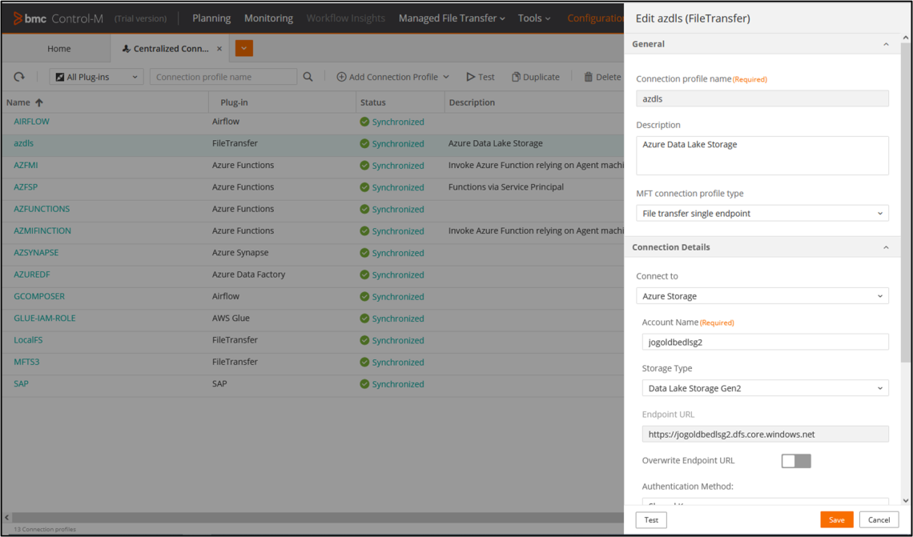The height and width of the screenshot is (537, 913).
Task: Refresh the connection profiles list
Action: click(x=18, y=76)
